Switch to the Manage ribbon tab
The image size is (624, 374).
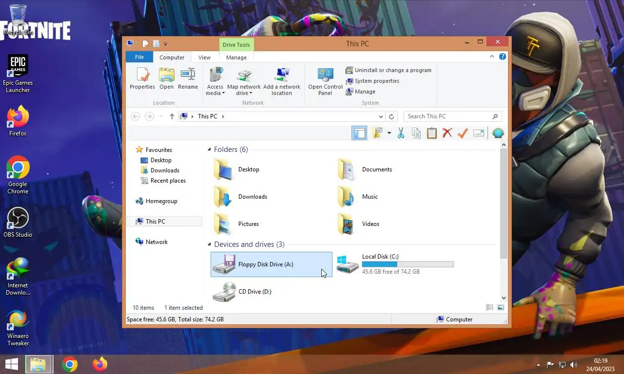[236, 57]
